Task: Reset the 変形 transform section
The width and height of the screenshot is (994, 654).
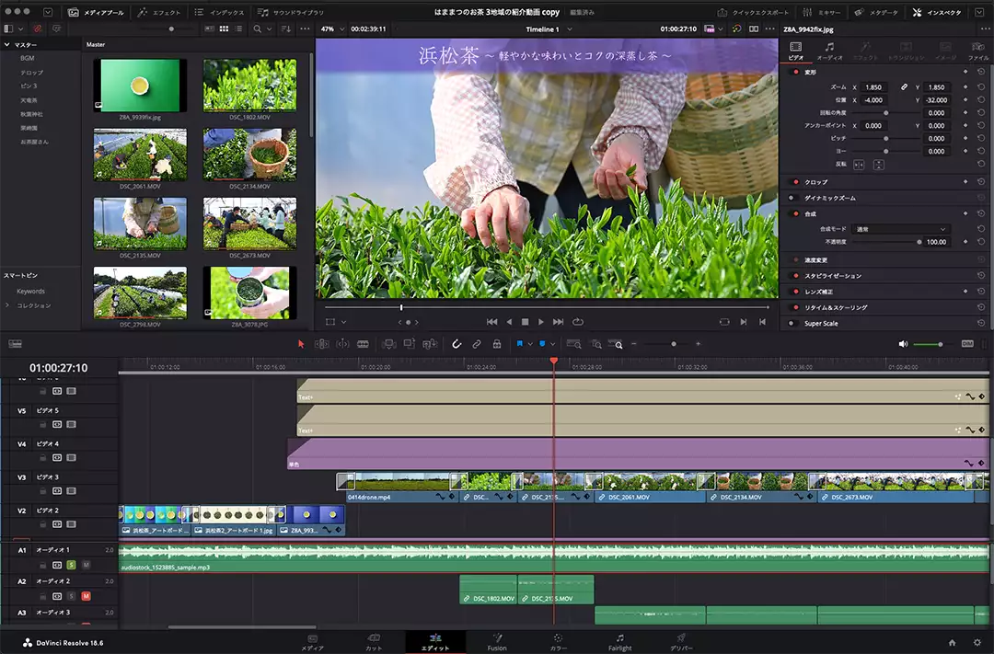Action: click(981, 72)
